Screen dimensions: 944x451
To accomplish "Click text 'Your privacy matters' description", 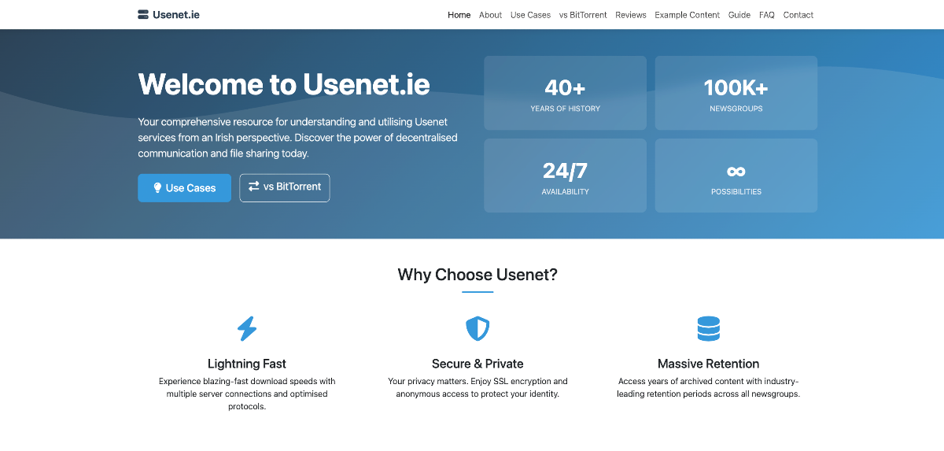I will (x=478, y=387).
